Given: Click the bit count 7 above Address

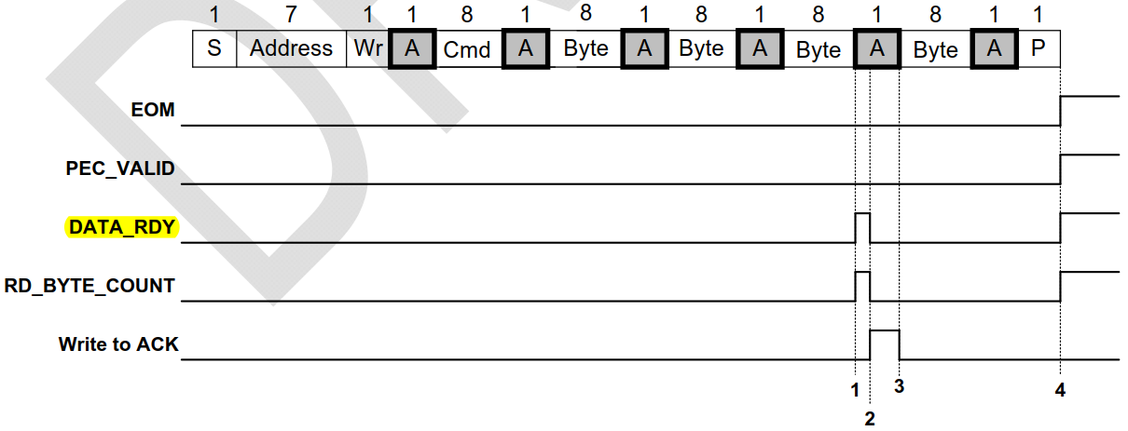Looking at the screenshot, I should click(x=292, y=14).
